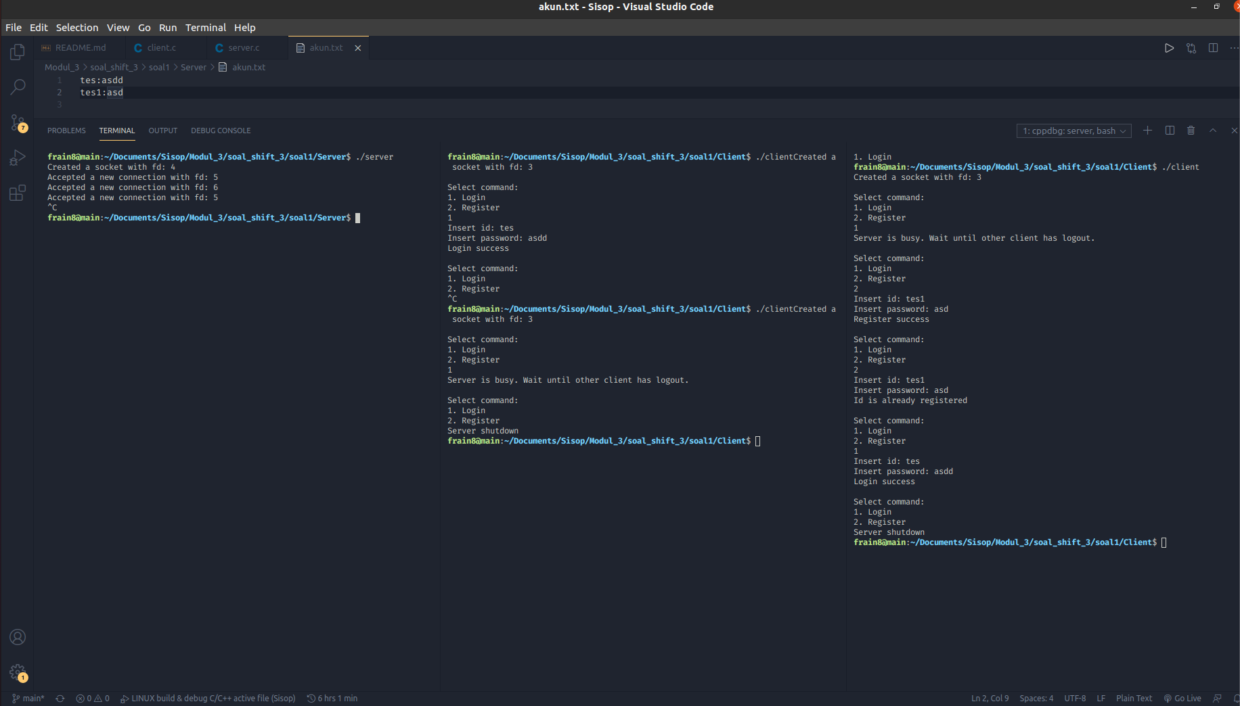Click soal1 in the breadcrumb
This screenshot has height=706, width=1240.
click(x=159, y=68)
